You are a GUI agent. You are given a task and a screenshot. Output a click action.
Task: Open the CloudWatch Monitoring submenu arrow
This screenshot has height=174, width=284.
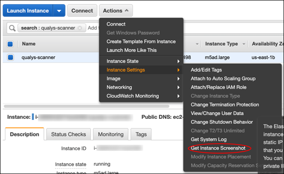pyautogui.click(x=178, y=96)
